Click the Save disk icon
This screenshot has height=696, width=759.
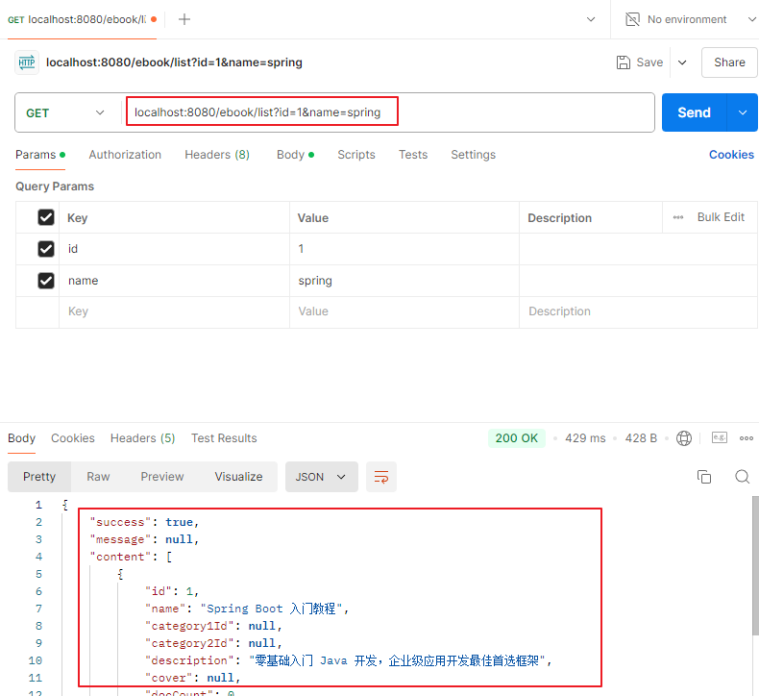(623, 62)
